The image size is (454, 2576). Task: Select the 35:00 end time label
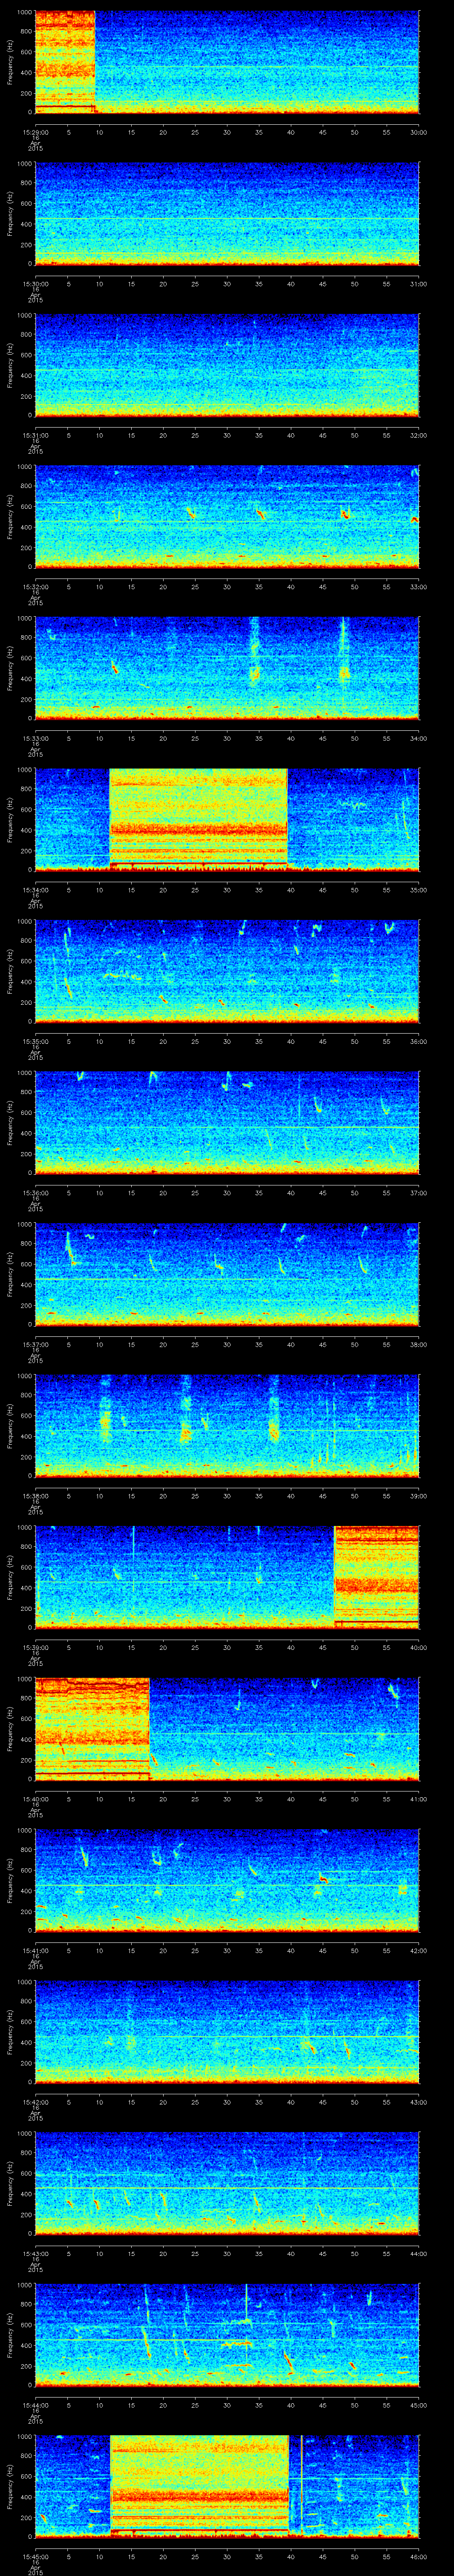coord(418,890)
